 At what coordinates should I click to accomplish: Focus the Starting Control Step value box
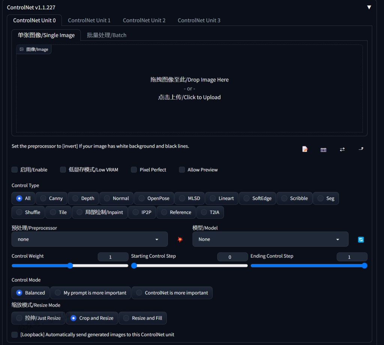(x=232, y=257)
